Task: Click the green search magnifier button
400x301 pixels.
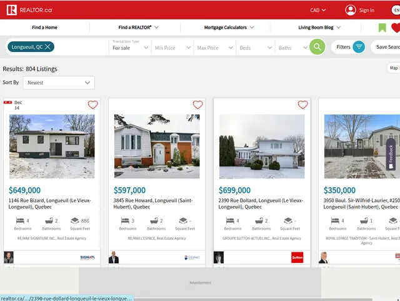Action: click(x=317, y=47)
